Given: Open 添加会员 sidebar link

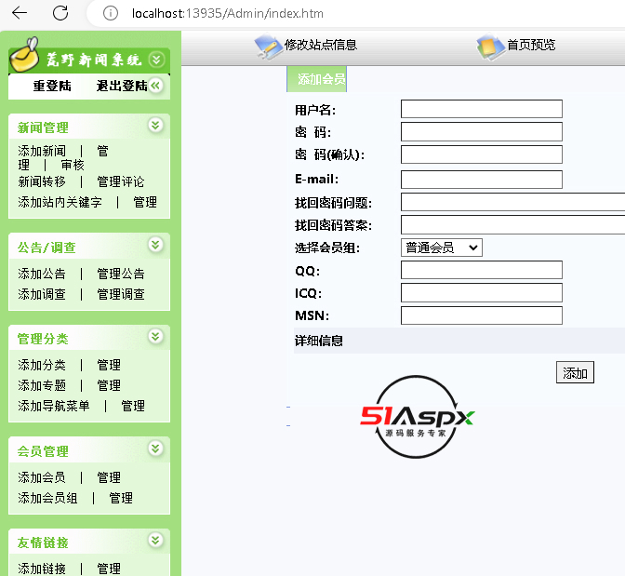Looking at the screenshot, I should [42, 477].
